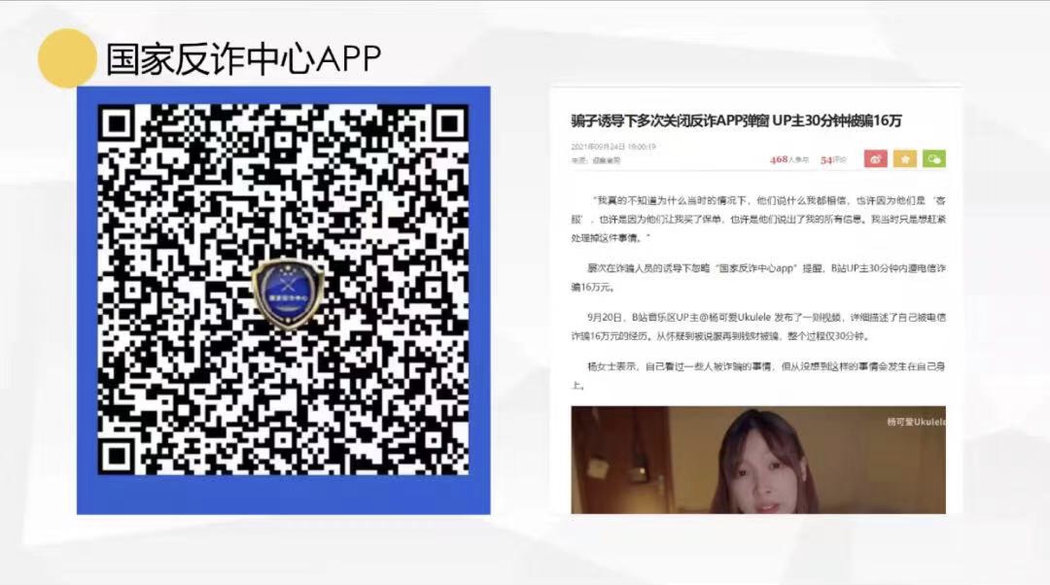Image resolution: width=1050 pixels, height=585 pixels.
Task: Open the video thumbnail of the woman
Action: (758, 460)
